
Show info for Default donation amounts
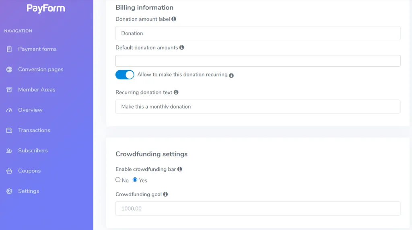181,47
